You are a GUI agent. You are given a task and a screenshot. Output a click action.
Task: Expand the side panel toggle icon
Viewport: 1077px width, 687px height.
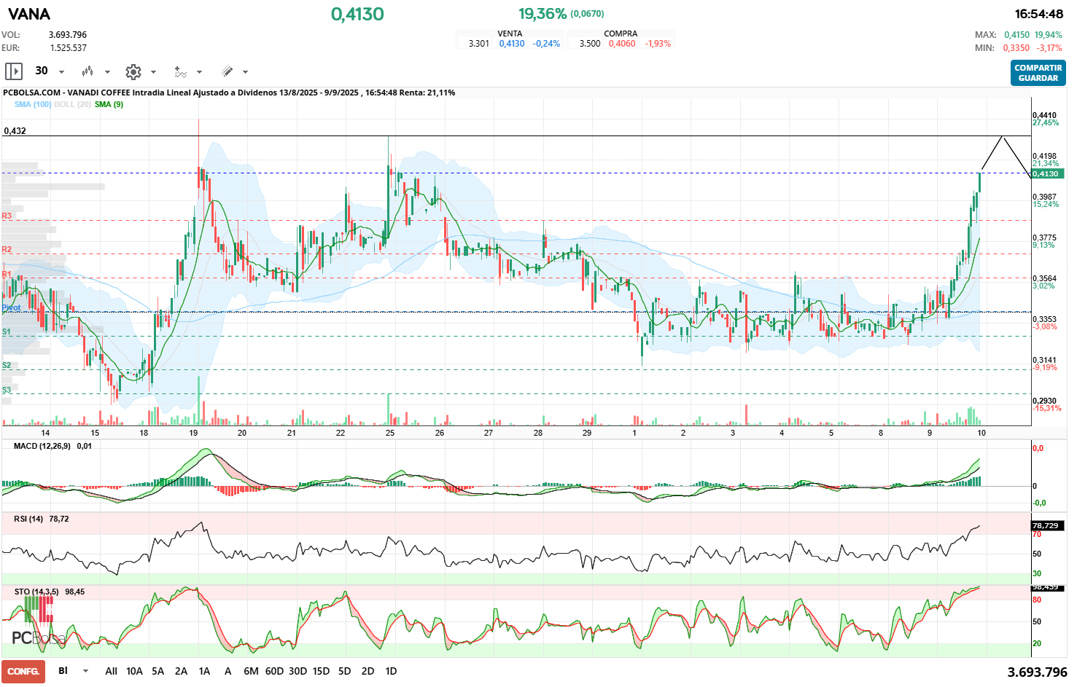(x=14, y=71)
